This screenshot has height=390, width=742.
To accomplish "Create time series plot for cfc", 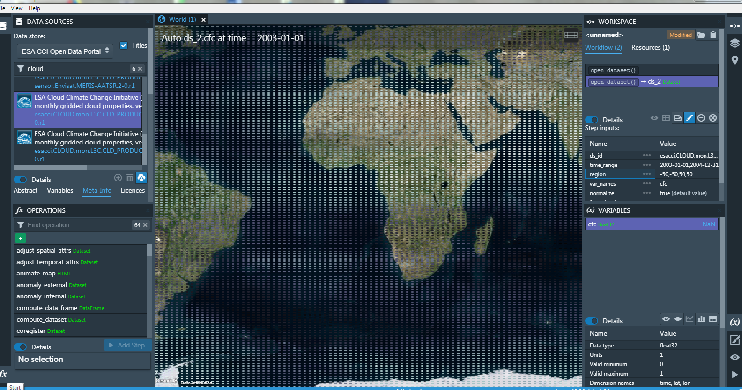I will [690, 319].
